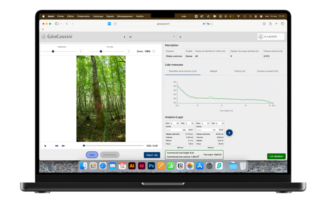Adjust the Brightness slider

(59, 51)
